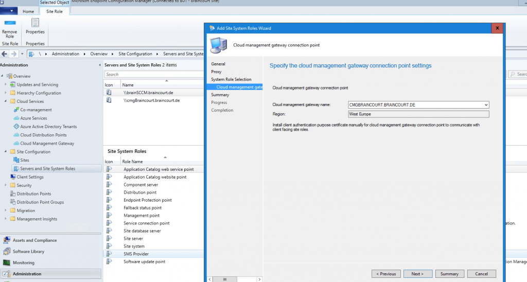Click server icon for brainSCCM.braincourt.de

click(109, 93)
